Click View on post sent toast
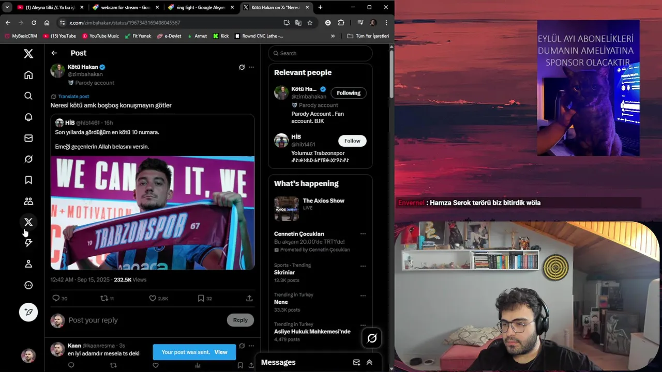 (x=221, y=352)
